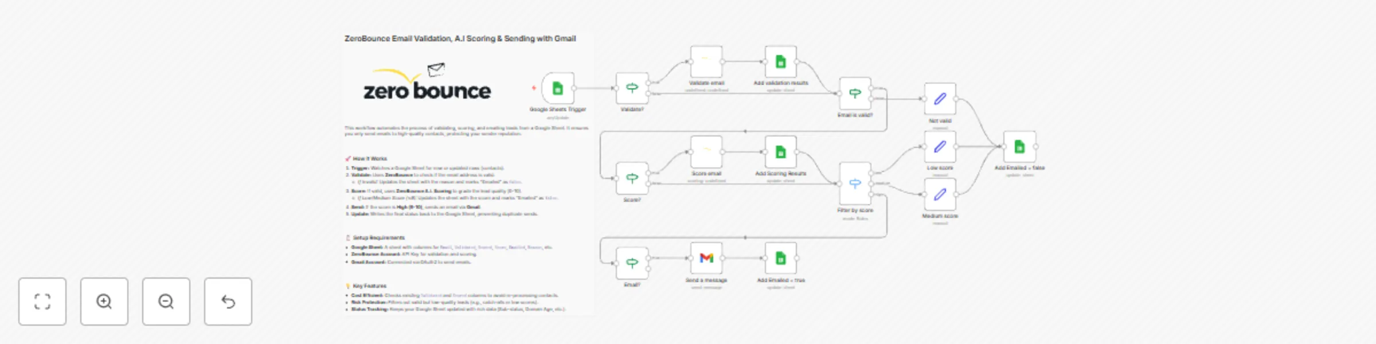
Task: Open the Validate? if node
Action: click(x=632, y=88)
